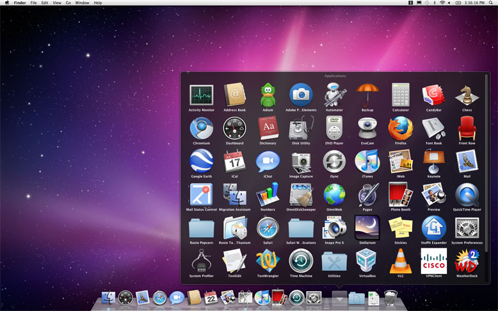The width and height of the screenshot is (498, 311).
Task: Open the View menu
Action: tap(57, 3)
